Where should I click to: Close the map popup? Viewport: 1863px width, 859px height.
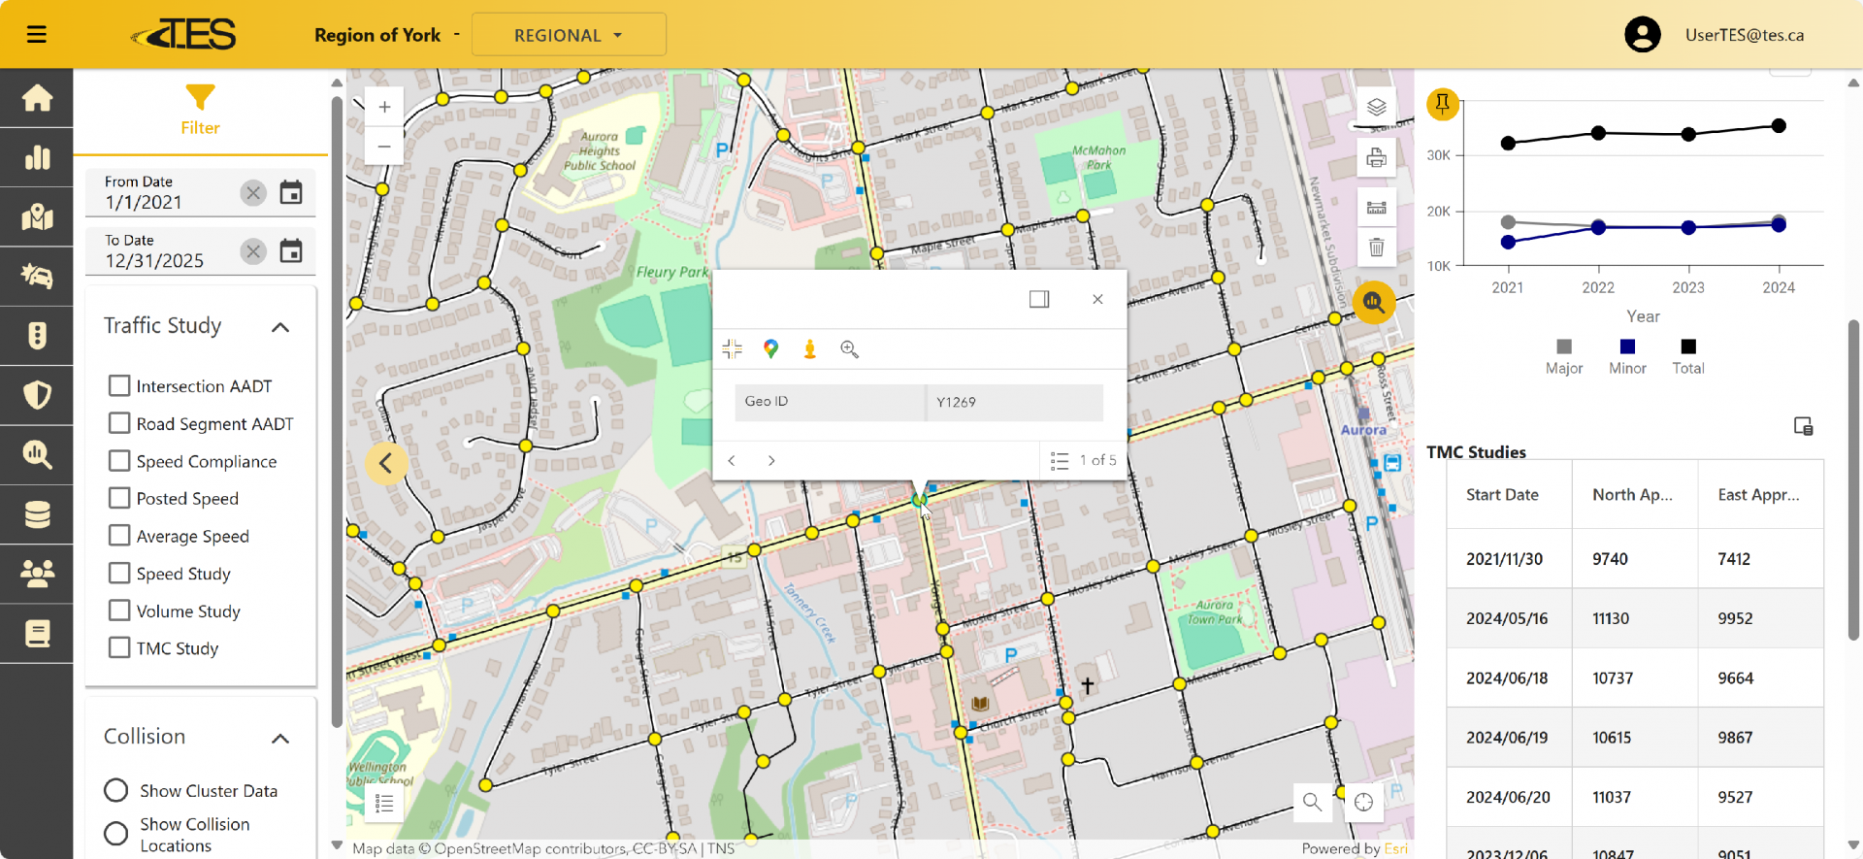click(1097, 299)
